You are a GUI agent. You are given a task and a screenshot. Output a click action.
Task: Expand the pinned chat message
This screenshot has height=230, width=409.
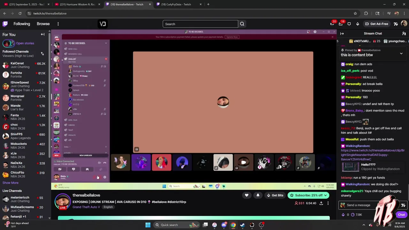point(401,54)
